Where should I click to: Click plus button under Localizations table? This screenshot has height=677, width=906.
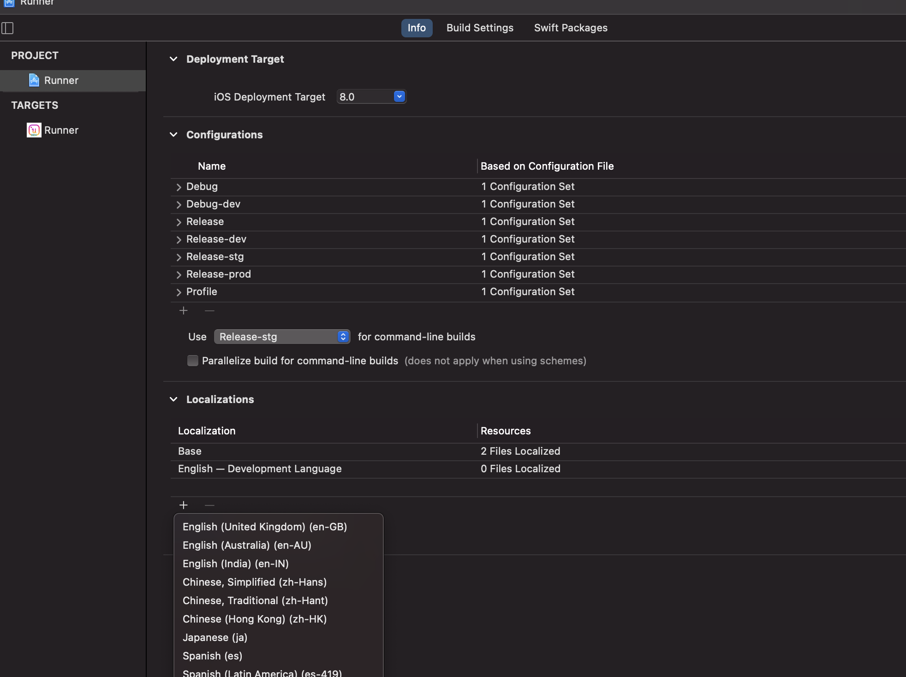pos(184,505)
